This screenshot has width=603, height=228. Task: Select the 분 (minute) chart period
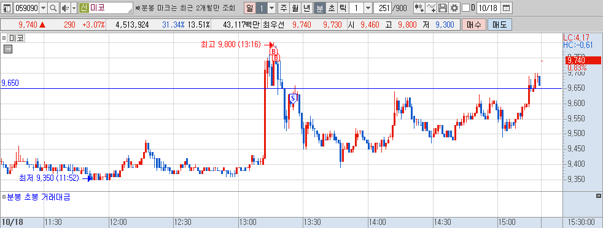pos(319,8)
